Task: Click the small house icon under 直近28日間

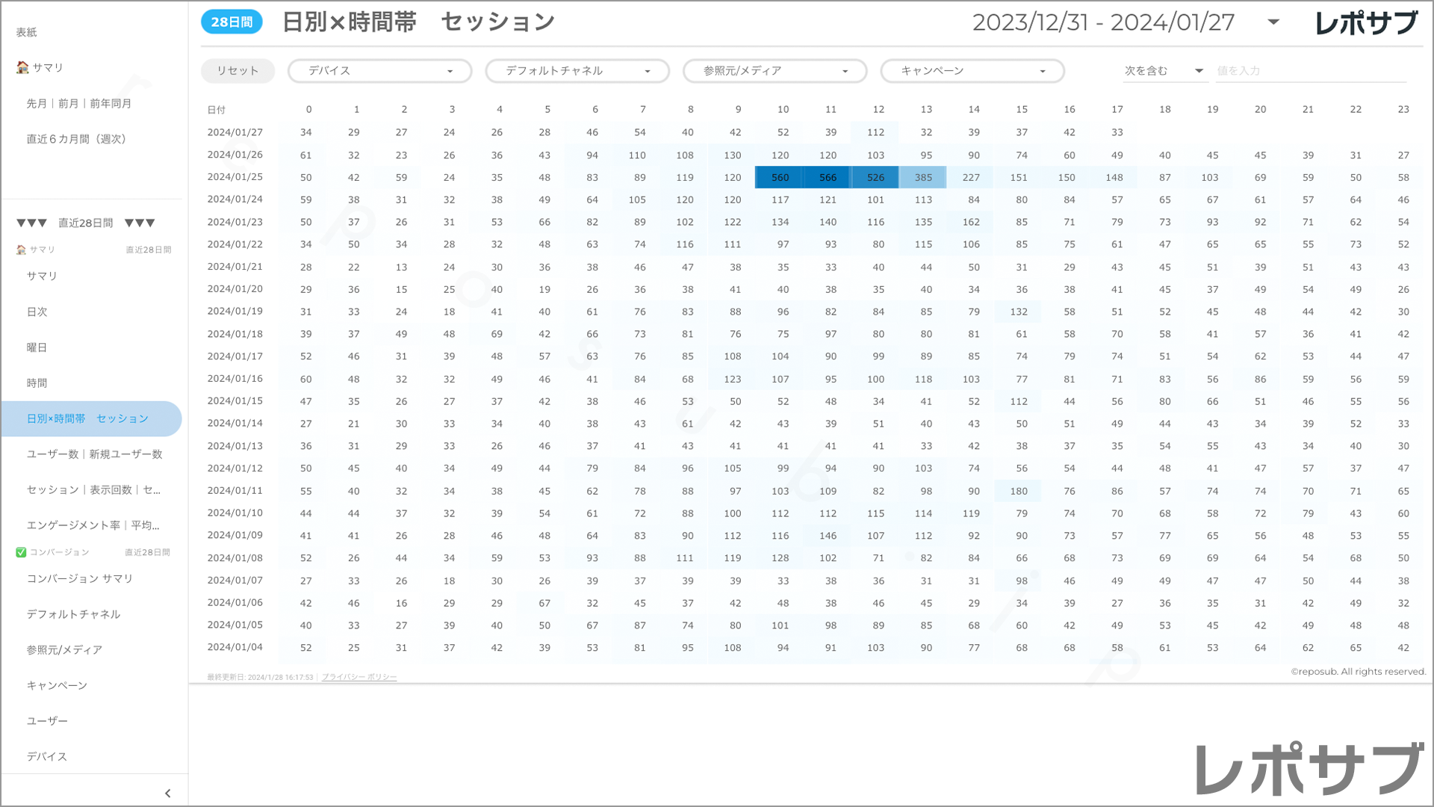Action: point(21,250)
